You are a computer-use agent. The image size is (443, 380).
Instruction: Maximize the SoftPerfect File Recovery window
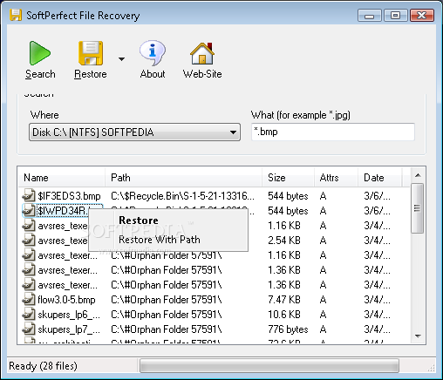(395, 16)
